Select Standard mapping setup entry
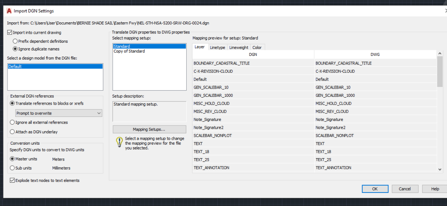 click(x=150, y=46)
